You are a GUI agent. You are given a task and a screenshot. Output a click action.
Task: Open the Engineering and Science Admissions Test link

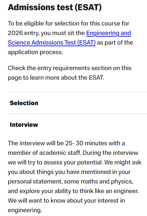coord(108,33)
